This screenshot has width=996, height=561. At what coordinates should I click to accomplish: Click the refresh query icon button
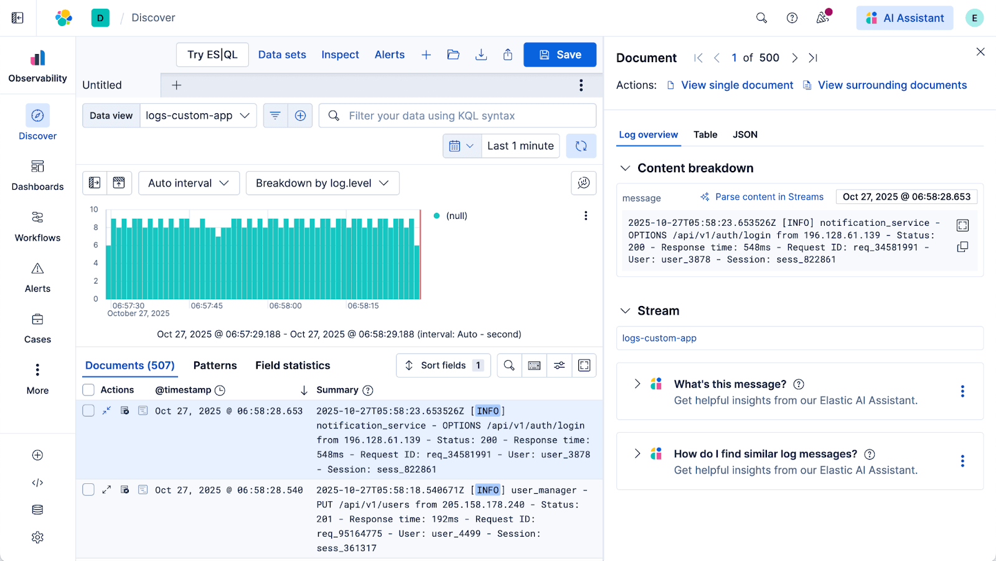(581, 146)
